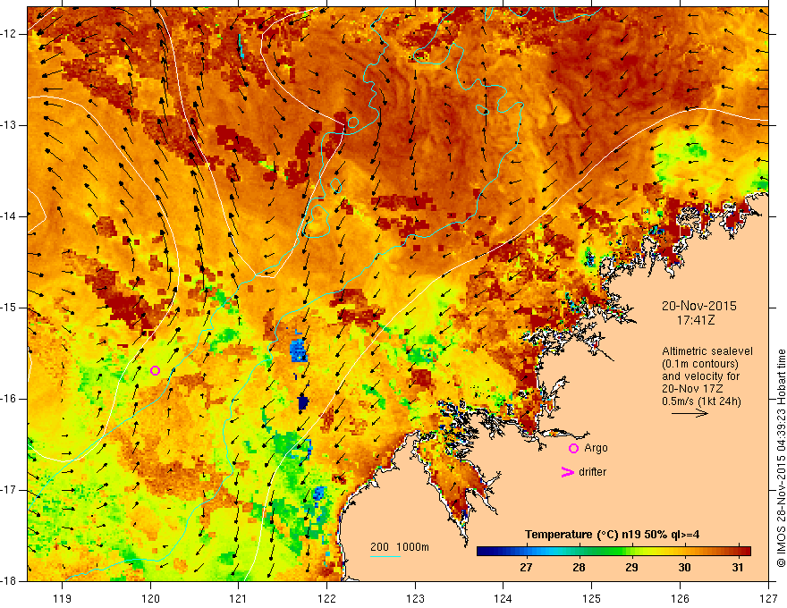Click the magenta Argo float circle on the map

(x=155, y=371)
